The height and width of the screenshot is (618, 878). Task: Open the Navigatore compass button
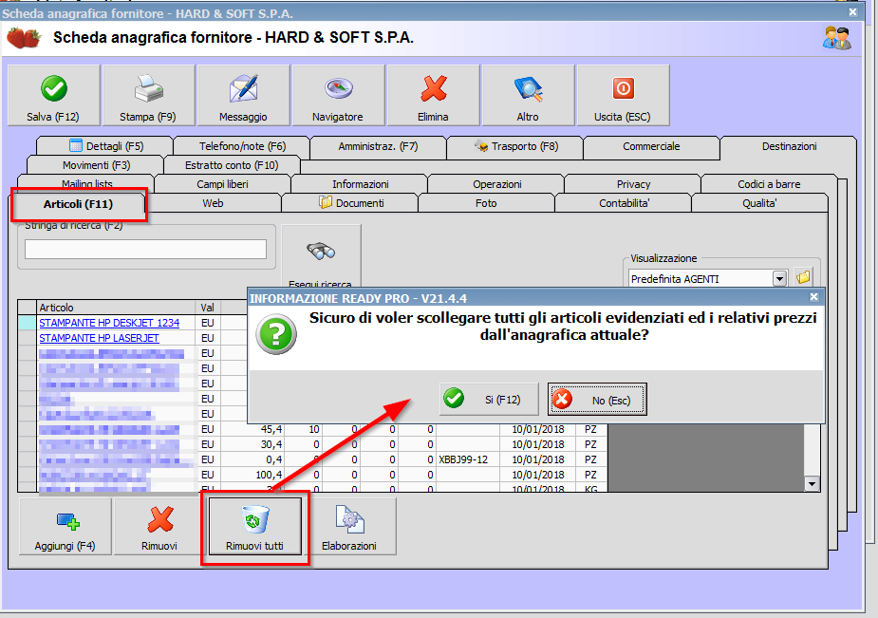338,95
